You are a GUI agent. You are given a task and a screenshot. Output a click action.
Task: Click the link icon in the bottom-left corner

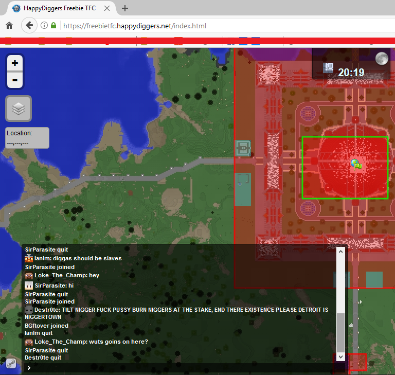point(11,363)
